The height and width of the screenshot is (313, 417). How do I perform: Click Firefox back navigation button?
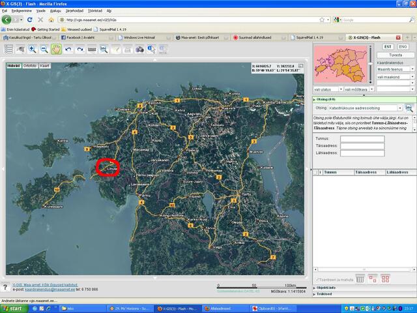click(7, 20)
